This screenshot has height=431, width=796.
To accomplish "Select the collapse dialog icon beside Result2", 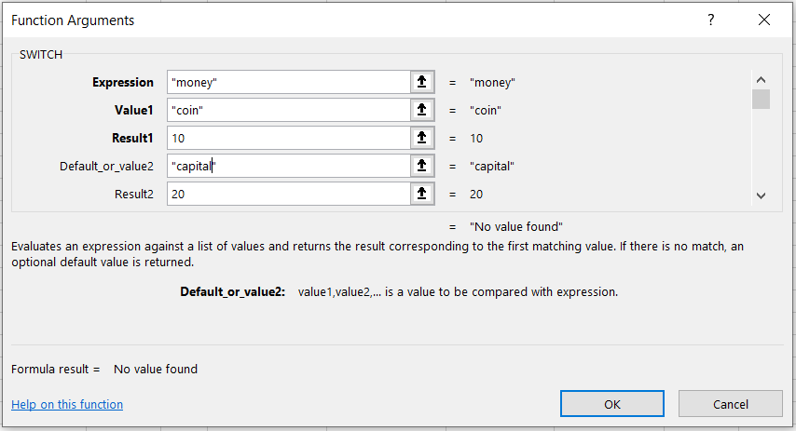I will pos(422,194).
